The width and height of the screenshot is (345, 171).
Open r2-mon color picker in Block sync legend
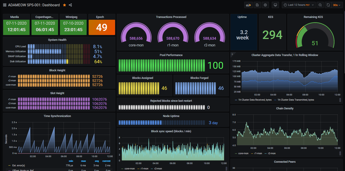pyautogui.click(x=152, y=169)
